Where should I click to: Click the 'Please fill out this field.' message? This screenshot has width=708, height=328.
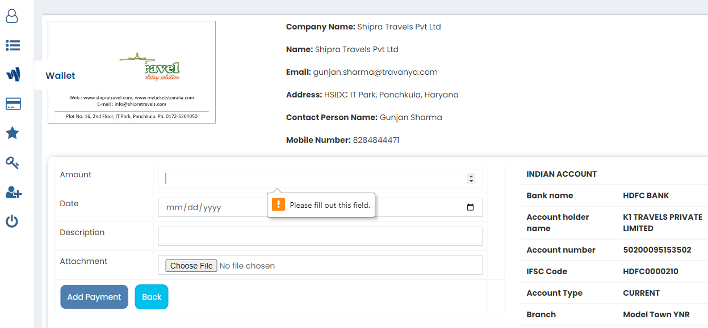pos(330,205)
